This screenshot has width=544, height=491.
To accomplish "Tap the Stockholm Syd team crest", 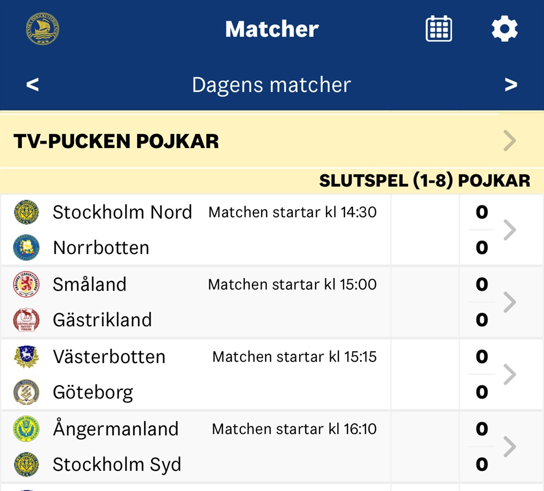I will tap(26, 464).
